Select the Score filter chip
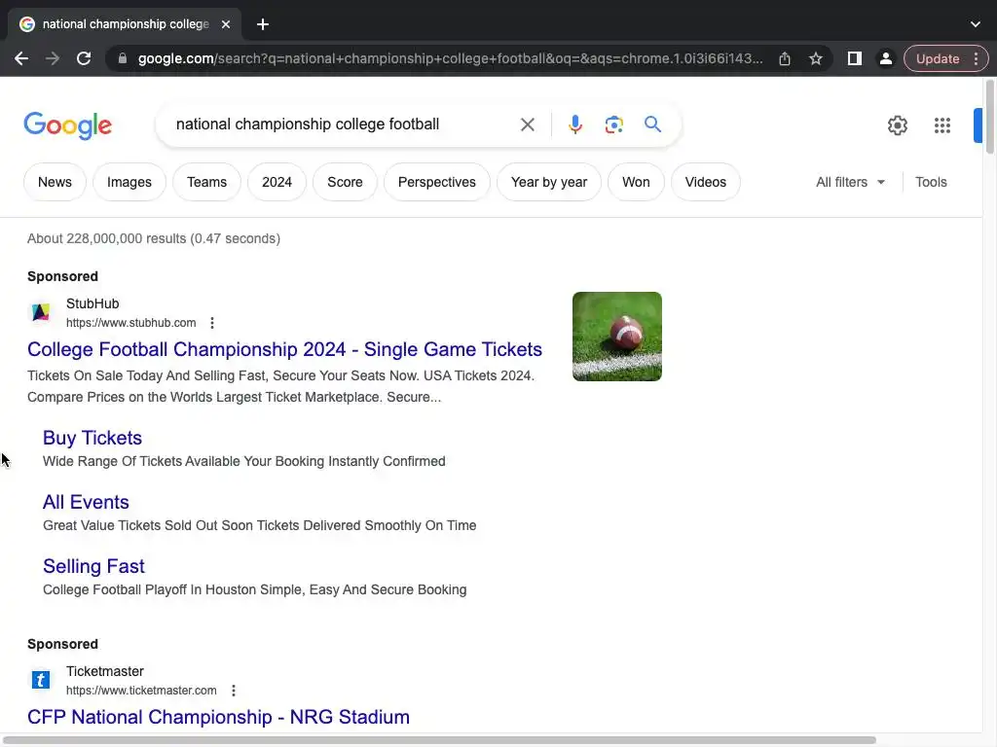The image size is (997, 747). click(x=345, y=182)
